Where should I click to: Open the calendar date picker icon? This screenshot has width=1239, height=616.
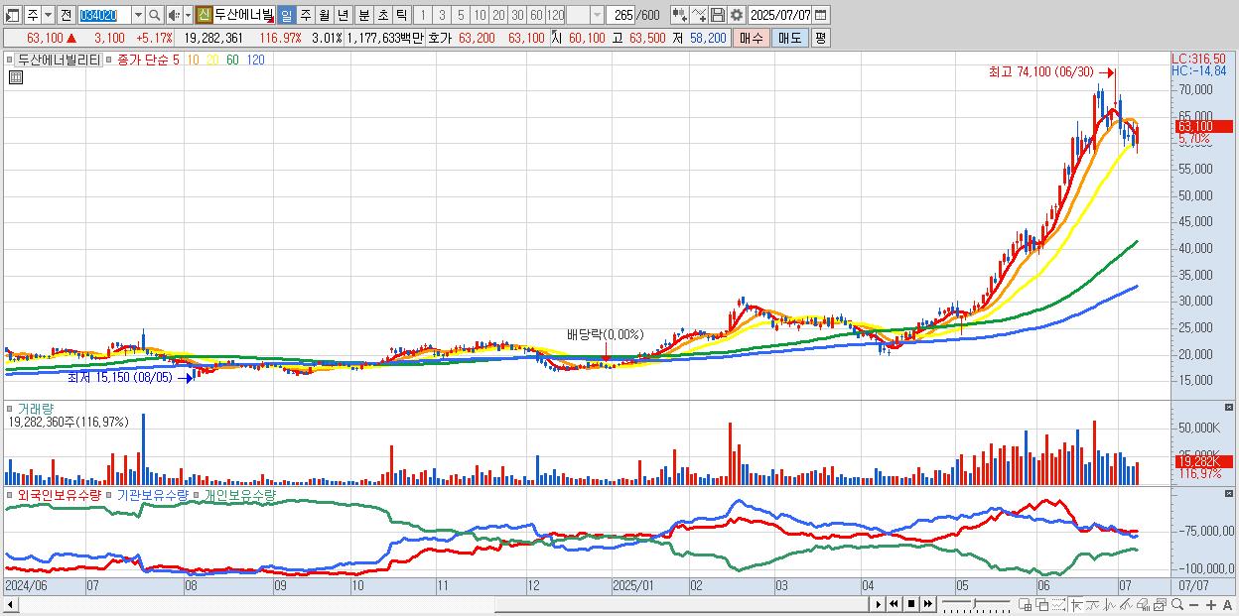click(x=821, y=15)
